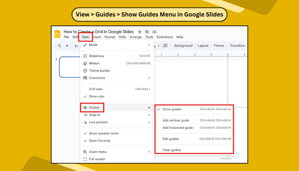Click the presentation title text
Image resolution: width=299 pixels, height=171 pixels.
pos(99,32)
